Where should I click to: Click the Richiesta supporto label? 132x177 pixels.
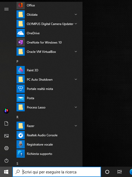click(x=39, y=154)
